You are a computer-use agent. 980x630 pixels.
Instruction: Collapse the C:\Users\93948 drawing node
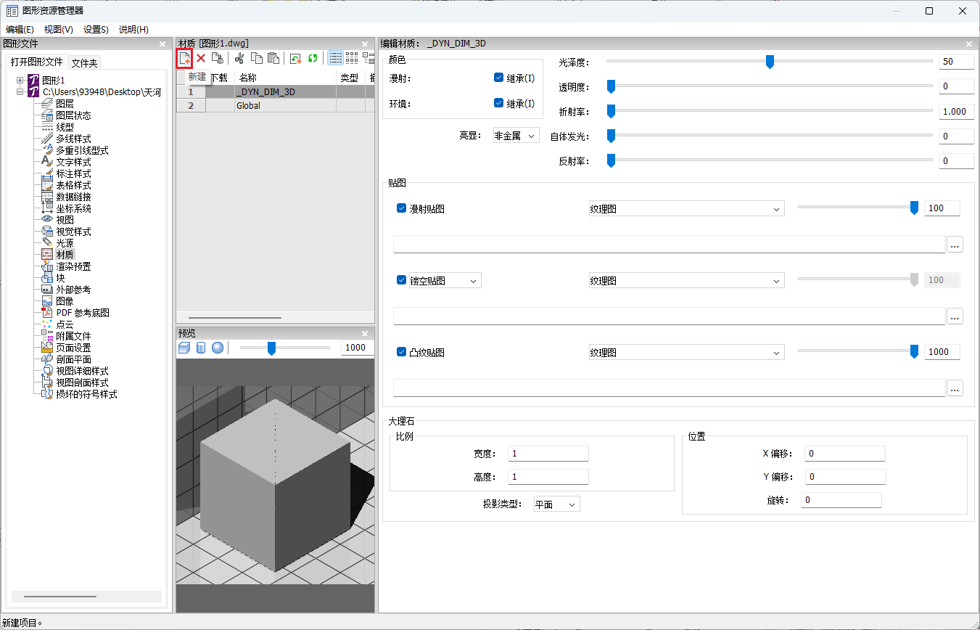20,92
